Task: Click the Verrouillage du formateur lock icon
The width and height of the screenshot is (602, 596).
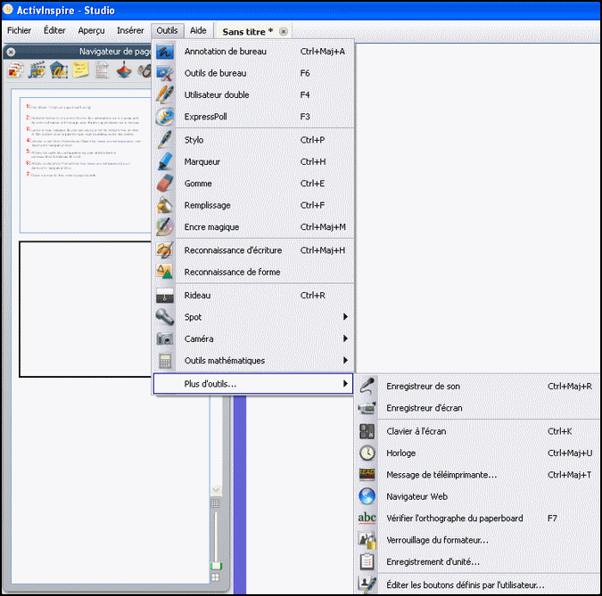Action: pyautogui.click(x=367, y=540)
